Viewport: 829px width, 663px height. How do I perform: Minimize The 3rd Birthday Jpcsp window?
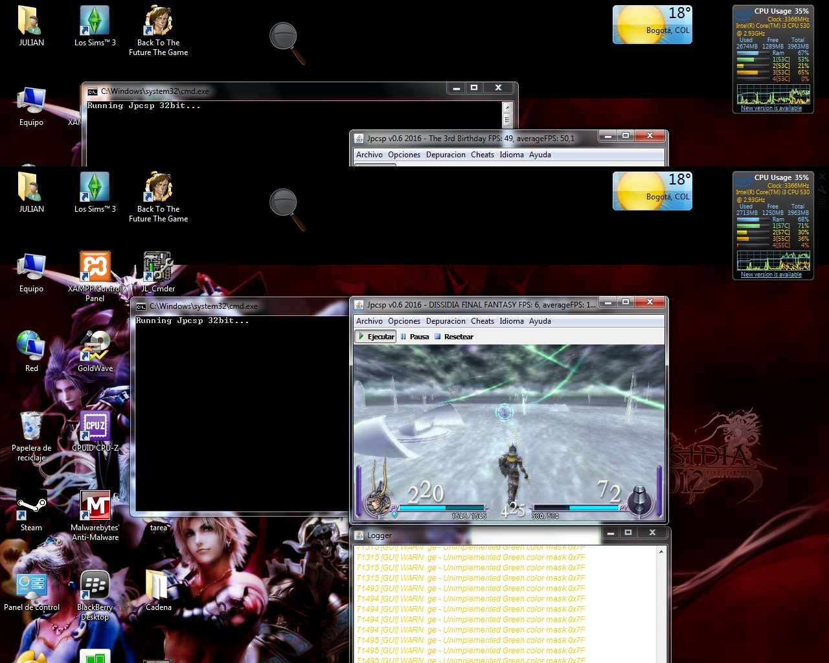click(608, 135)
